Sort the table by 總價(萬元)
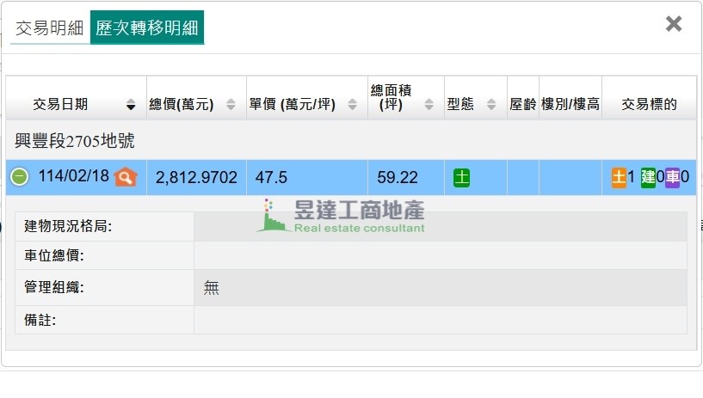This screenshot has height=398, width=703. tap(231, 105)
